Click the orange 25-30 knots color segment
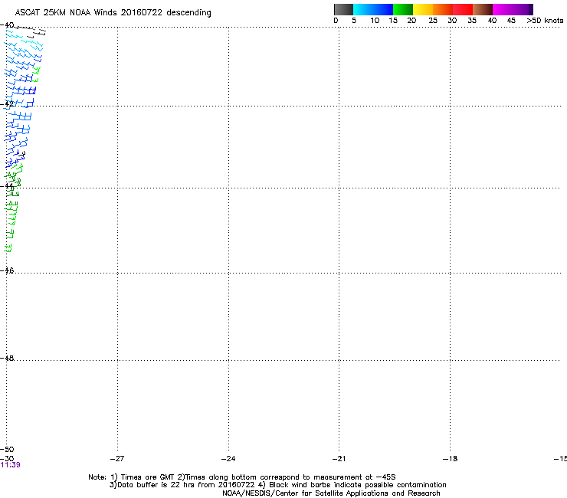 pos(443,9)
